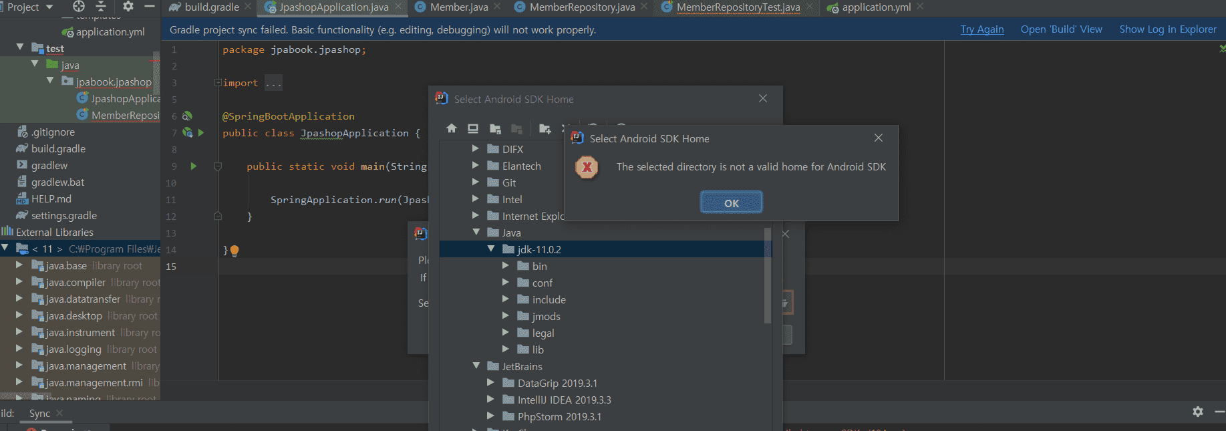
Task: Select gradlew.bat file
Action: coord(50,182)
